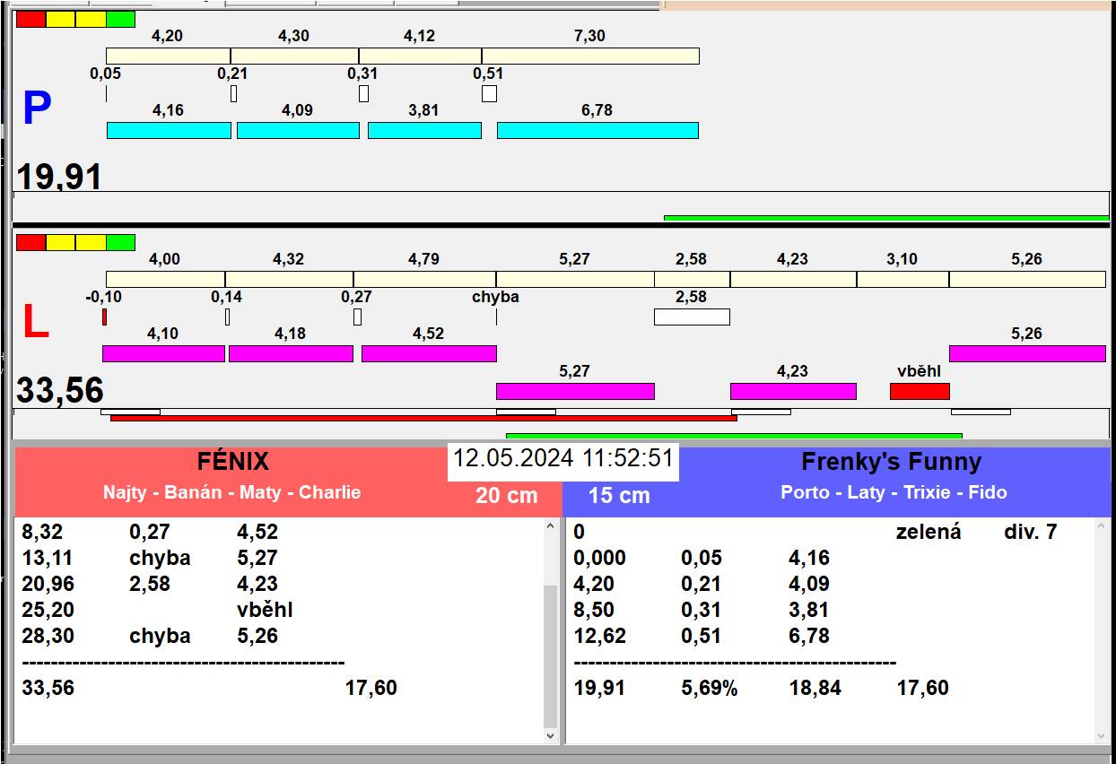Click the red -0,10 early-start marker

click(104, 317)
